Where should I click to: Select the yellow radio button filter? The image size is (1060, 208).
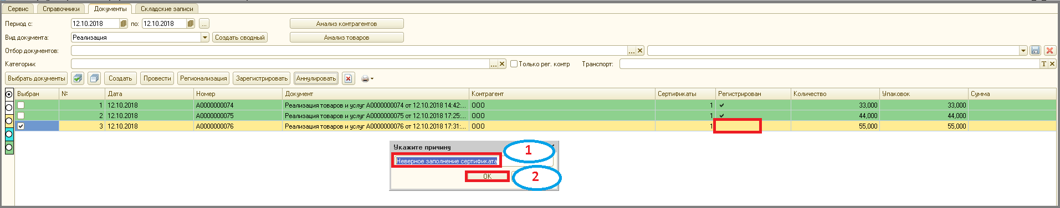(9, 121)
